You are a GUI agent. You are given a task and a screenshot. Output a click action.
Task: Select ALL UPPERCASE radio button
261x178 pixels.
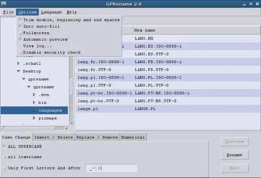(x=4, y=146)
